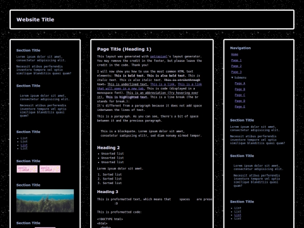Image resolution: width=304 pixels, height=228 pixels.
Task: Go to Page 1 in Navigation
Action: coord(236,60)
